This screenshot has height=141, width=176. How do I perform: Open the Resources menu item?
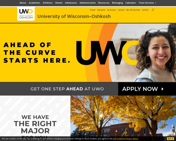[104, 3]
